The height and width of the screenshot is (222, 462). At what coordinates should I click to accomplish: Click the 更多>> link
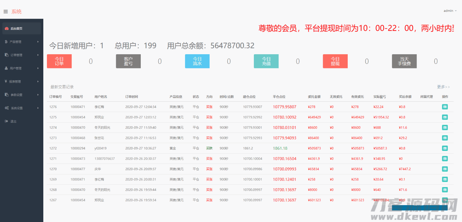point(443,87)
